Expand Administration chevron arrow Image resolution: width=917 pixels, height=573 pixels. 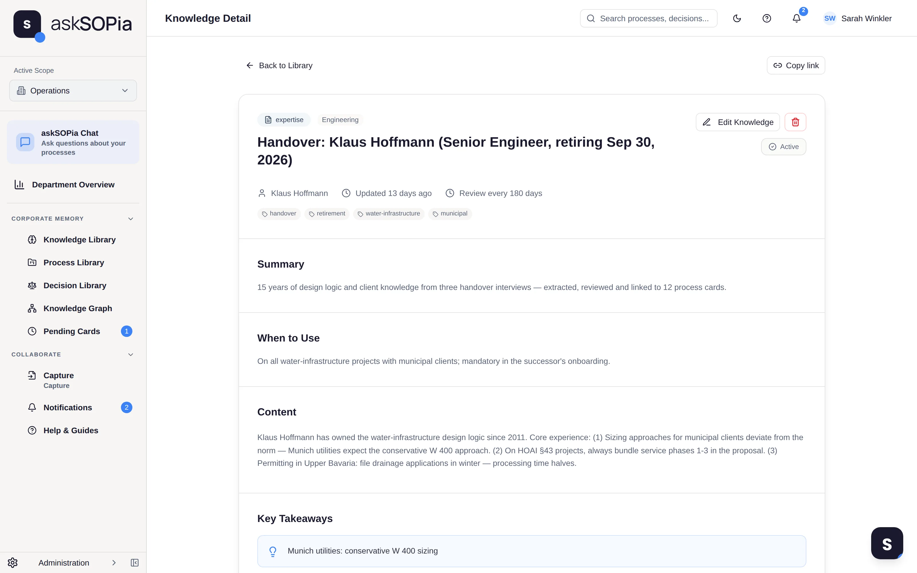pos(114,563)
